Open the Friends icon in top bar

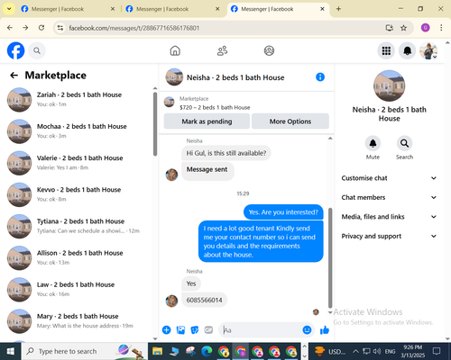coord(222,50)
